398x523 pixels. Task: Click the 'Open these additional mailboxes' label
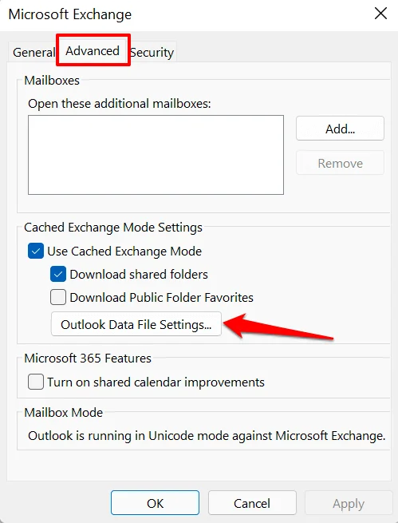(x=119, y=104)
